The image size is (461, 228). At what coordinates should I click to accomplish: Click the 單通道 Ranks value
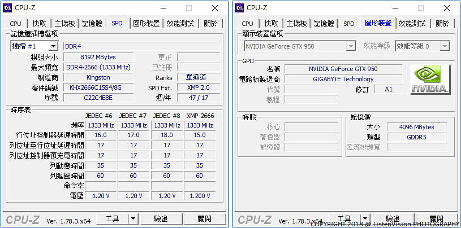click(x=199, y=77)
